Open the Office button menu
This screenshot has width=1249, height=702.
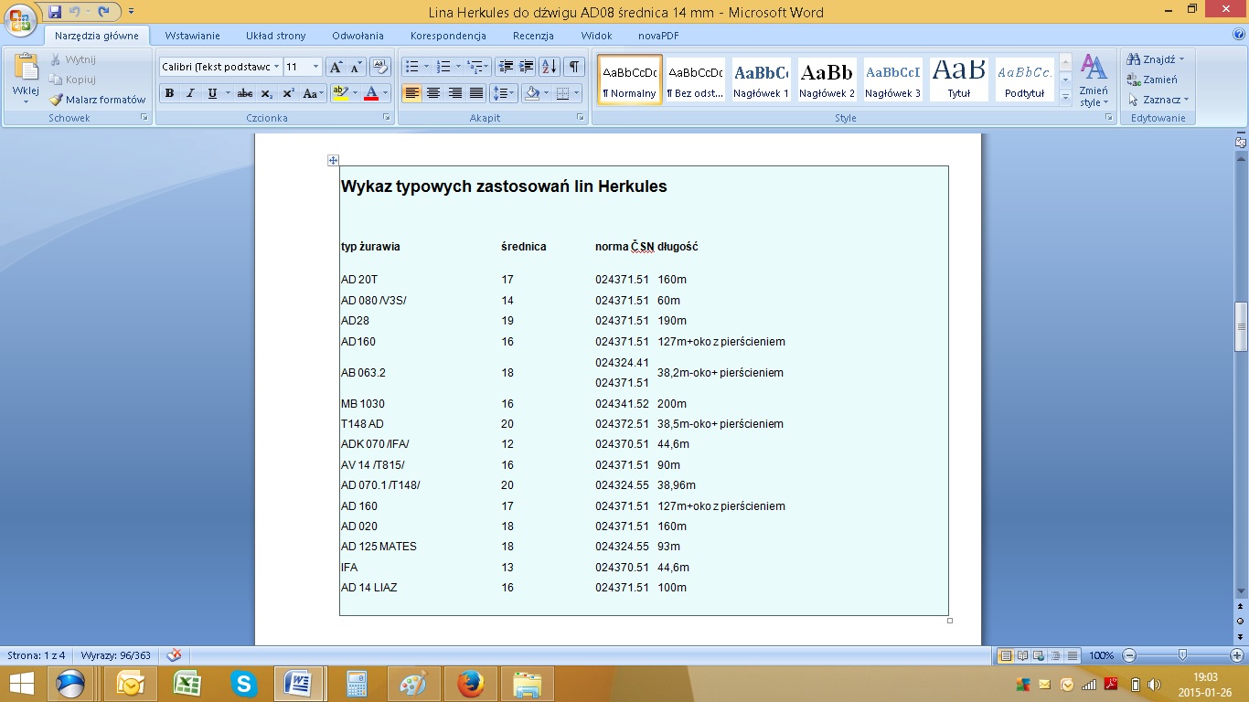(21, 18)
